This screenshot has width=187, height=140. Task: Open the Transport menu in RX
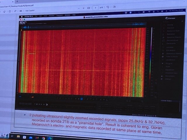60,15
